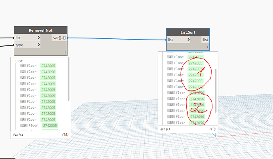The height and width of the screenshot is (159, 273).
Task: Click the RemoveIfNot preview scrollbar thumb
Action: (x=68, y=79)
